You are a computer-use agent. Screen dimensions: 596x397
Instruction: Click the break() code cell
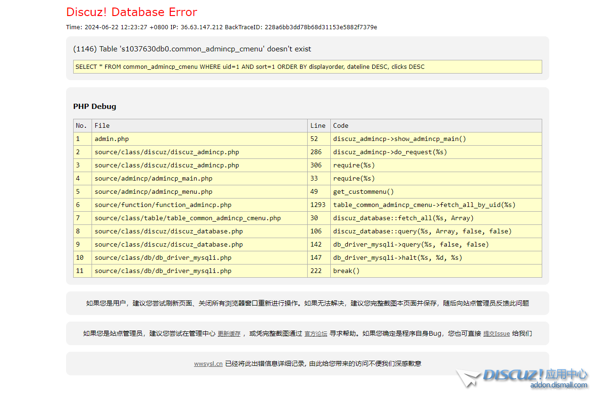click(x=346, y=271)
